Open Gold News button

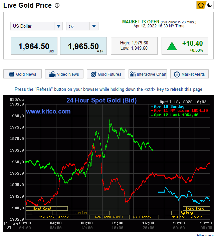click(23, 74)
